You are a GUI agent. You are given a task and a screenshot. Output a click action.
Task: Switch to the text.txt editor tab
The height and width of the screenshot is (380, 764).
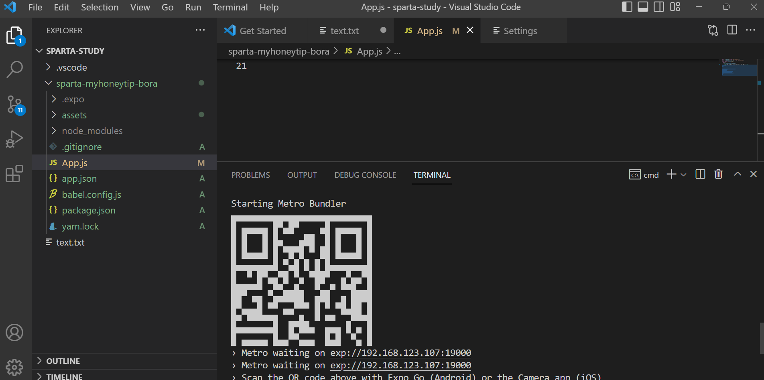[351, 30]
